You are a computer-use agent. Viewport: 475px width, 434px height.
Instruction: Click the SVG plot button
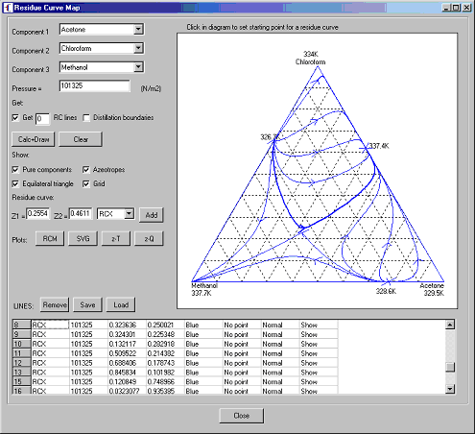(83, 239)
